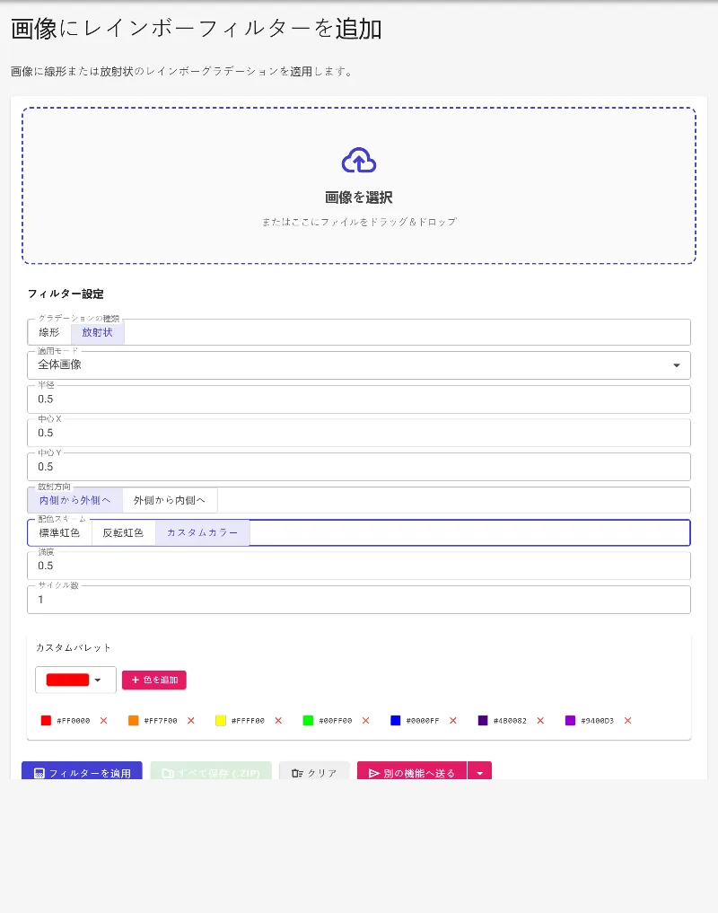Click the blue #0000FF color swatch
718x913 pixels.
396,721
